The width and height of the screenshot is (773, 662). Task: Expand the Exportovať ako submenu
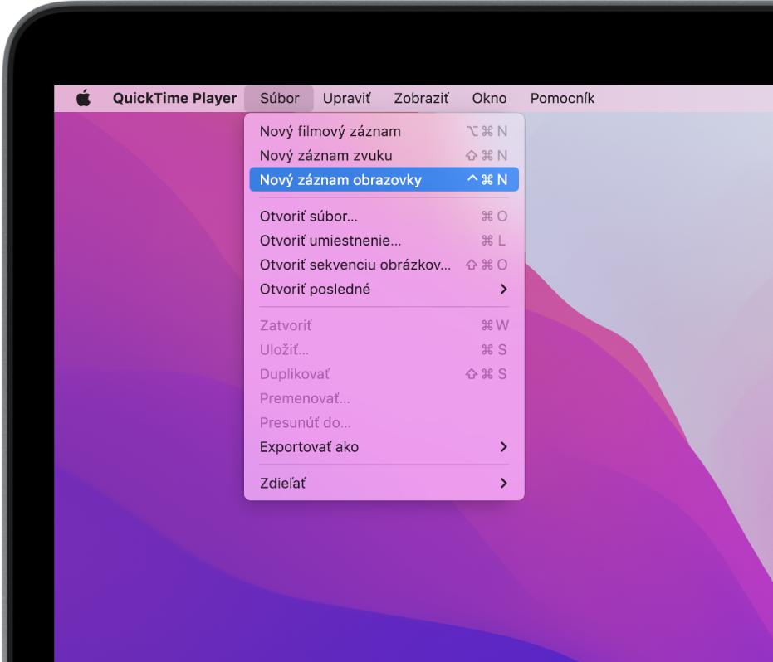tap(384, 447)
